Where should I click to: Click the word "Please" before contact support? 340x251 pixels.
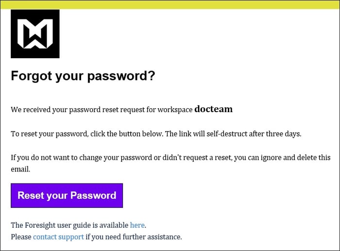(21, 237)
